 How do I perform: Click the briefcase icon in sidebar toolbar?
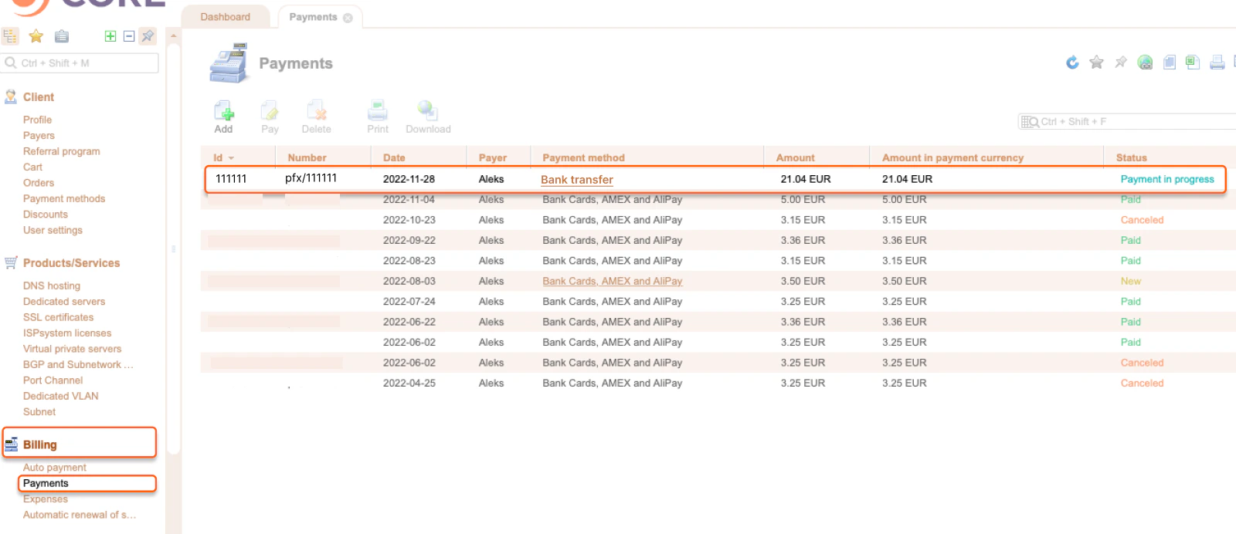pyautogui.click(x=62, y=36)
